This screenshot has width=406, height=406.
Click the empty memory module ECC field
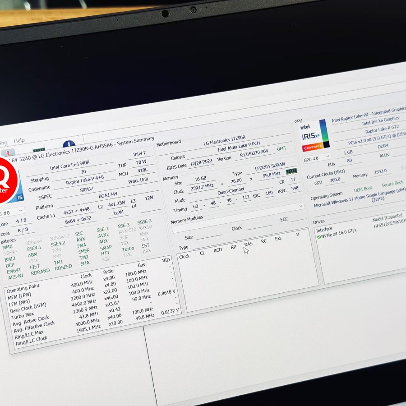(299, 218)
